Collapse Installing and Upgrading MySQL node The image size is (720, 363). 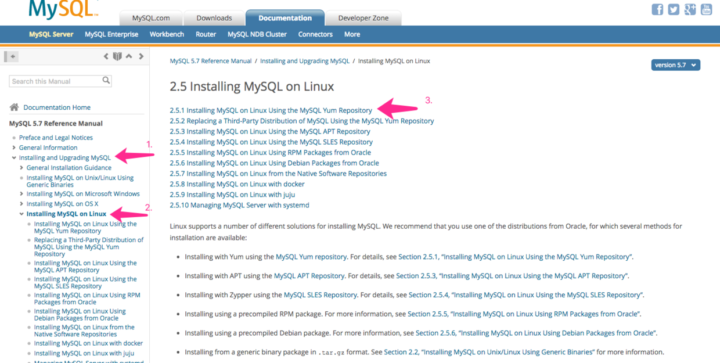[x=14, y=158]
